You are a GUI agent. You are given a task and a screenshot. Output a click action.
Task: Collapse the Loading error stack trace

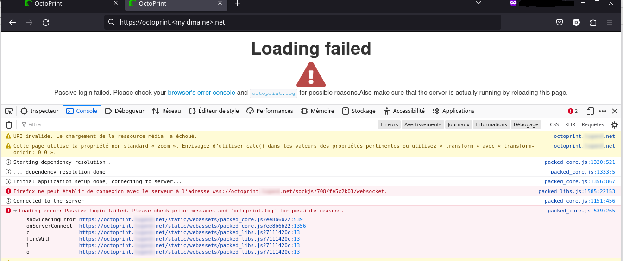(x=15, y=211)
